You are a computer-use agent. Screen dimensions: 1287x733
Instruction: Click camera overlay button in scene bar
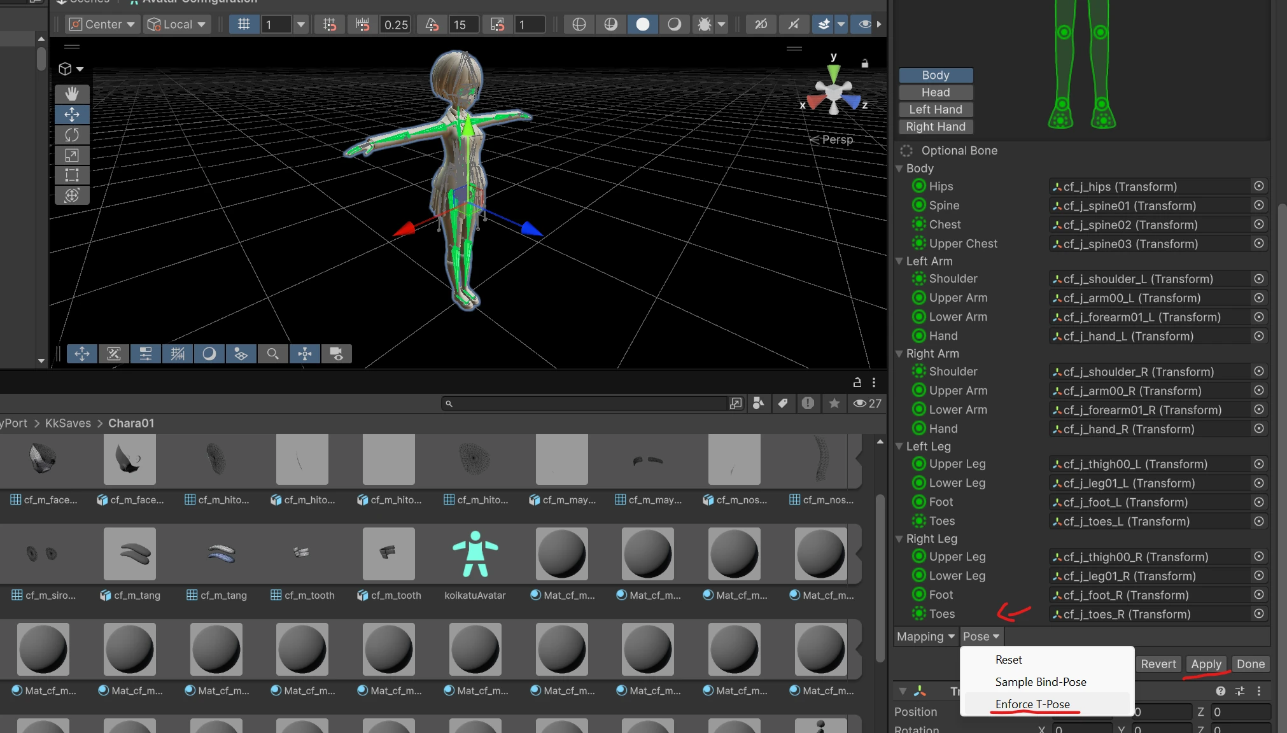tap(337, 354)
